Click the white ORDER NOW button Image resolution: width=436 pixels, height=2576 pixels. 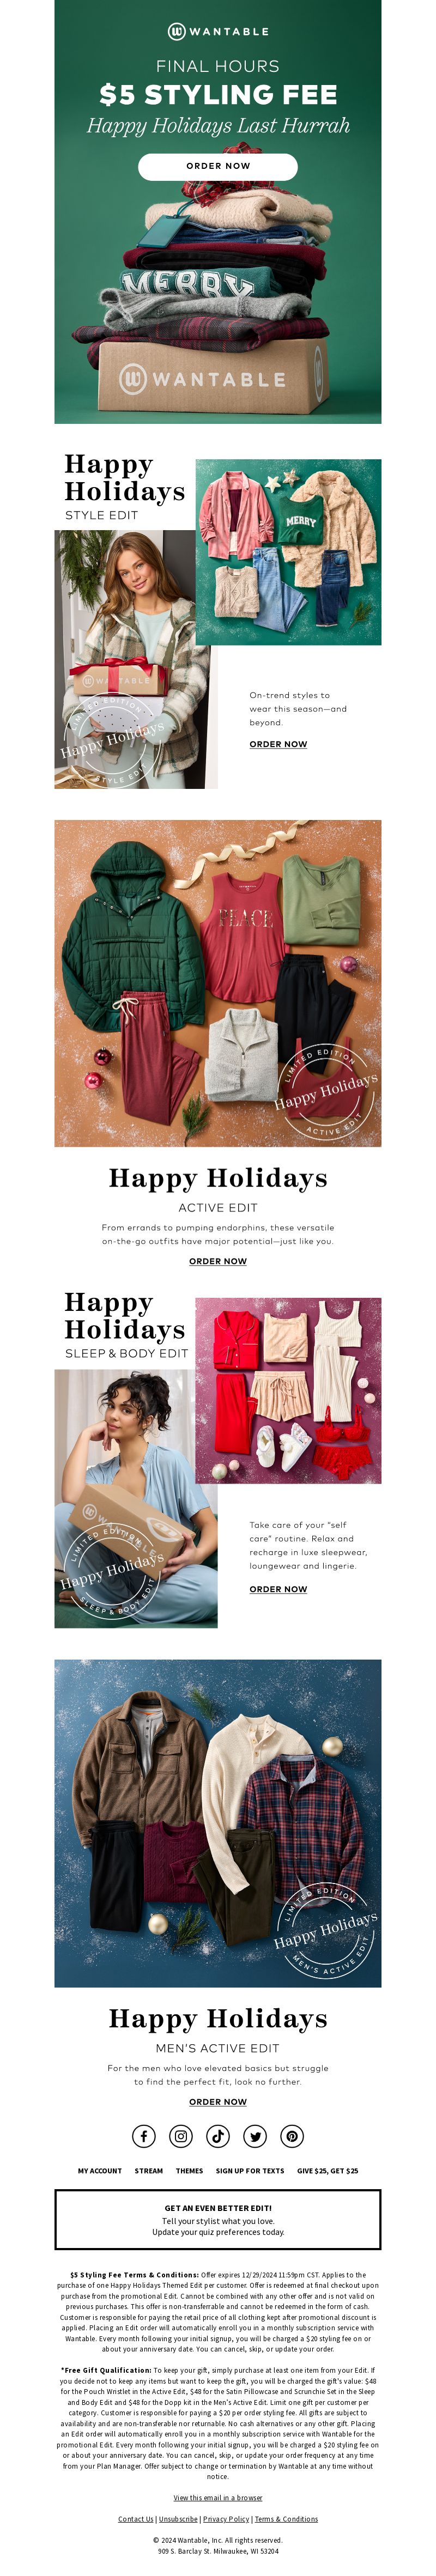(218, 166)
